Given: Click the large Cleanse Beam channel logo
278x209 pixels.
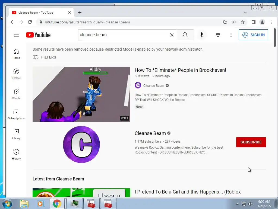Looking at the screenshot, I should pos(81,145).
